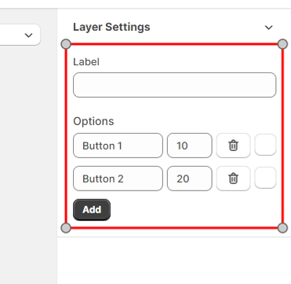Screen dimensions: 291x284
Task: Grab the bottom-left corner selection handle
Action: pos(66,228)
